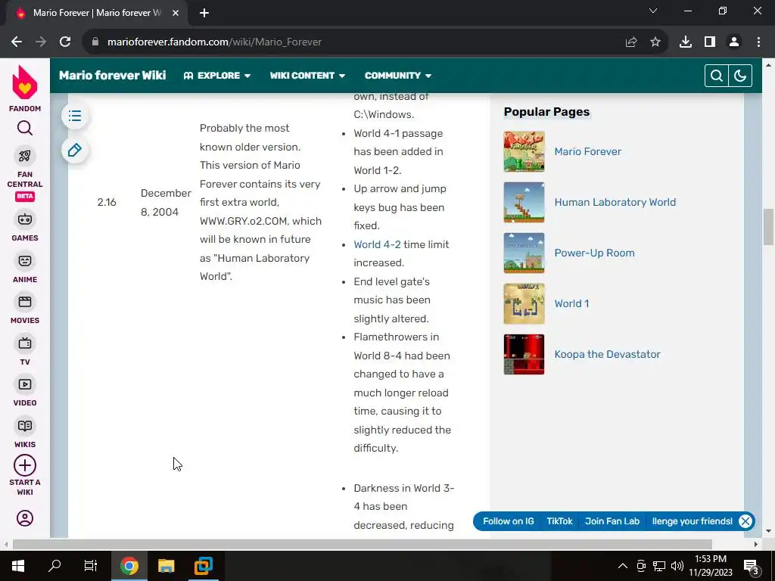
Task: Click the Koopa the Devastator thumbnail
Action: point(524,354)
